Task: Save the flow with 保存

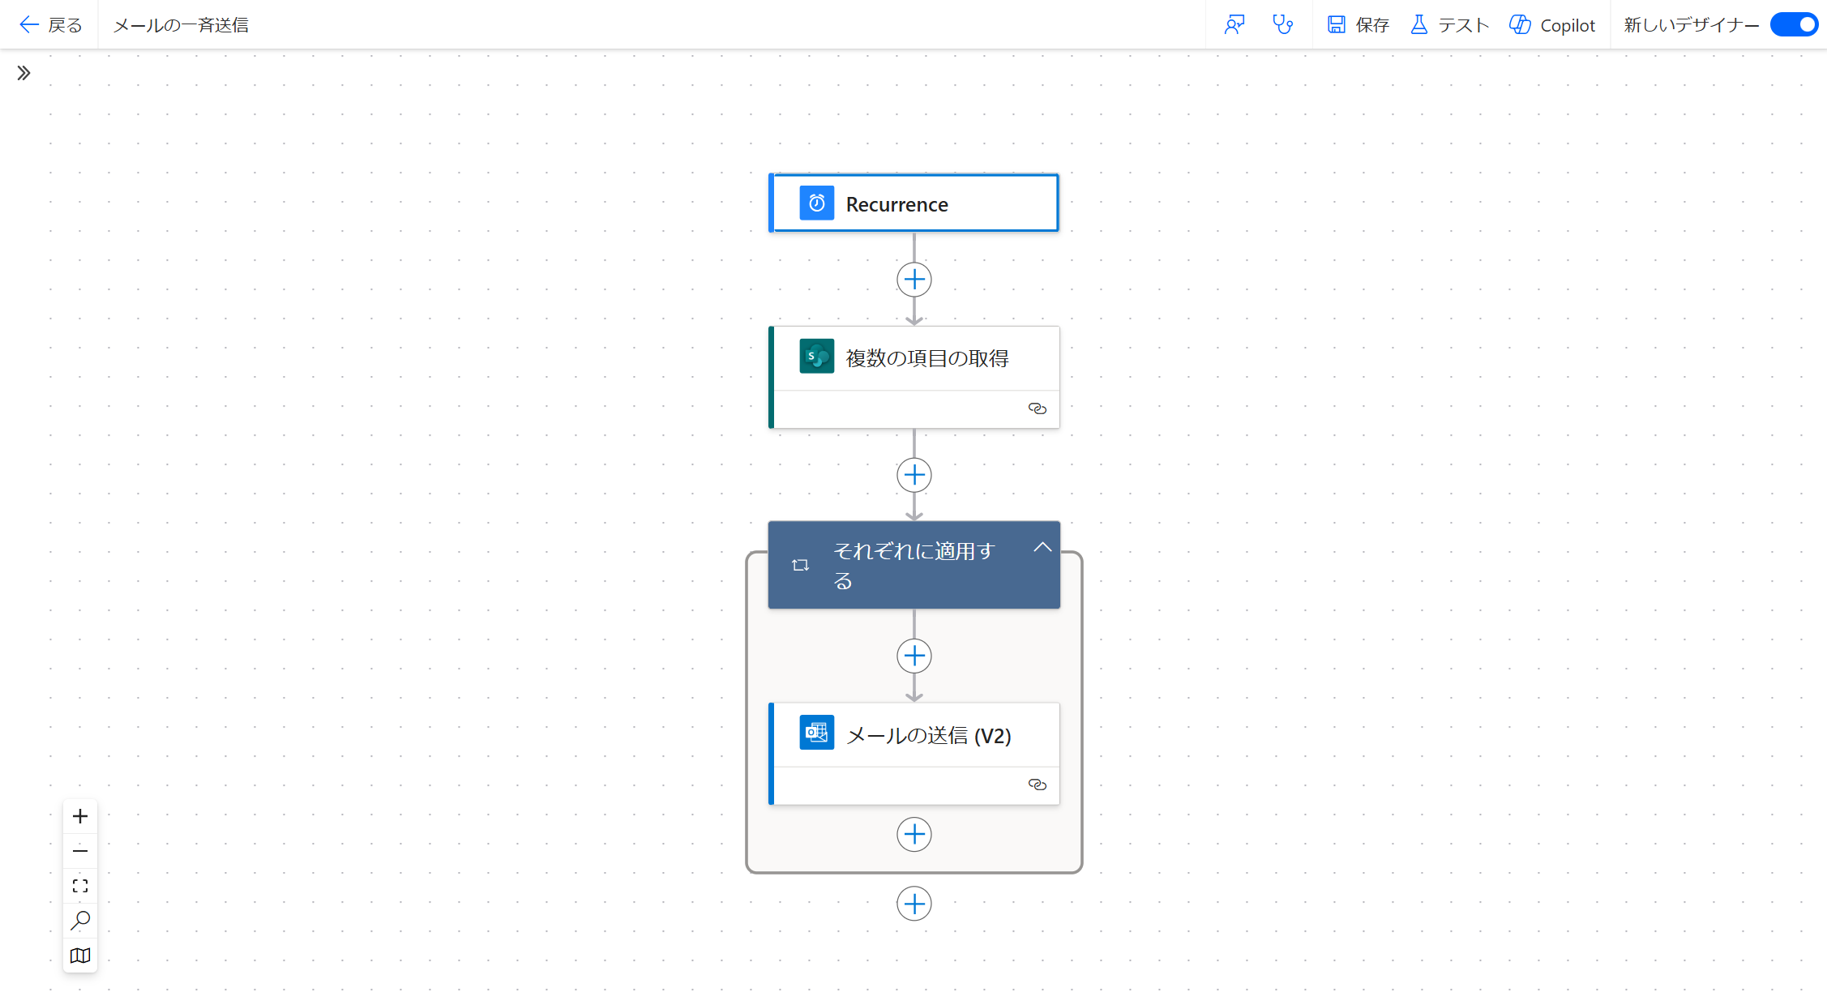Action: click(x=1358, y=25)
